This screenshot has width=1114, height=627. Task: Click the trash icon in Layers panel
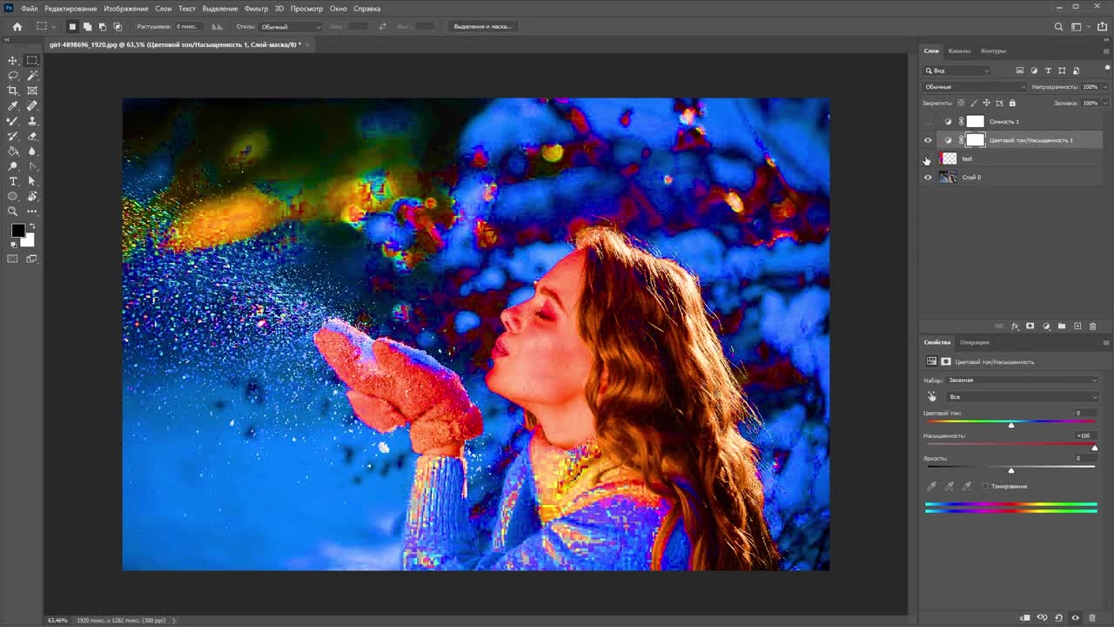pos(1093,327)
